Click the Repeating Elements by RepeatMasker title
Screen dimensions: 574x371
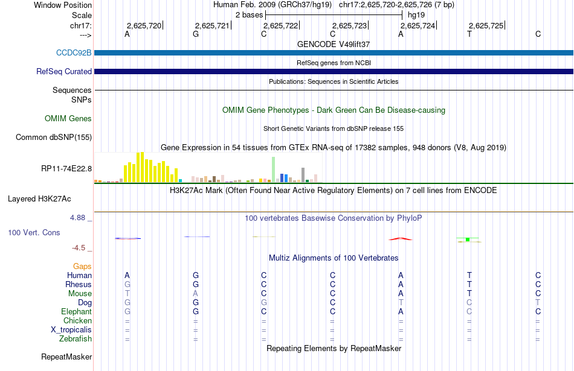pos(334,348)
